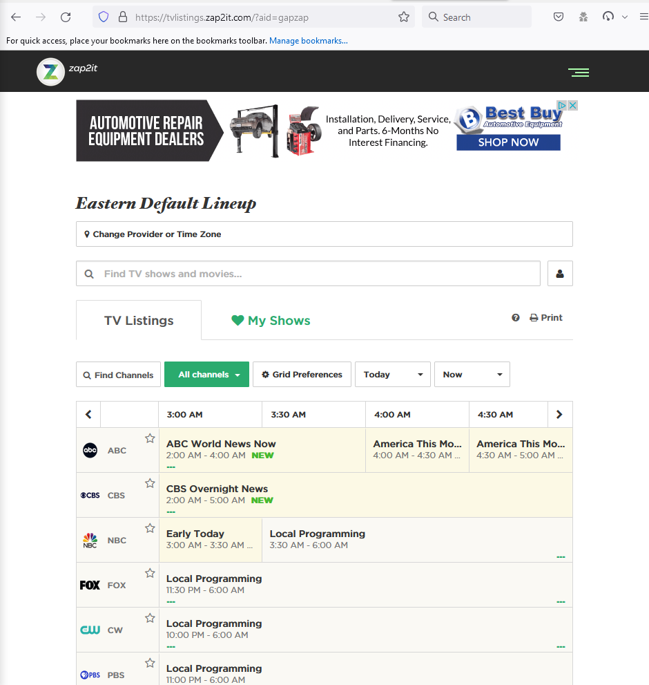Open America This Morning at 4:30 AM
Image resolution: width=649 pixels, height=685 pixels.
pyautogui.click(x=521, y=451)
